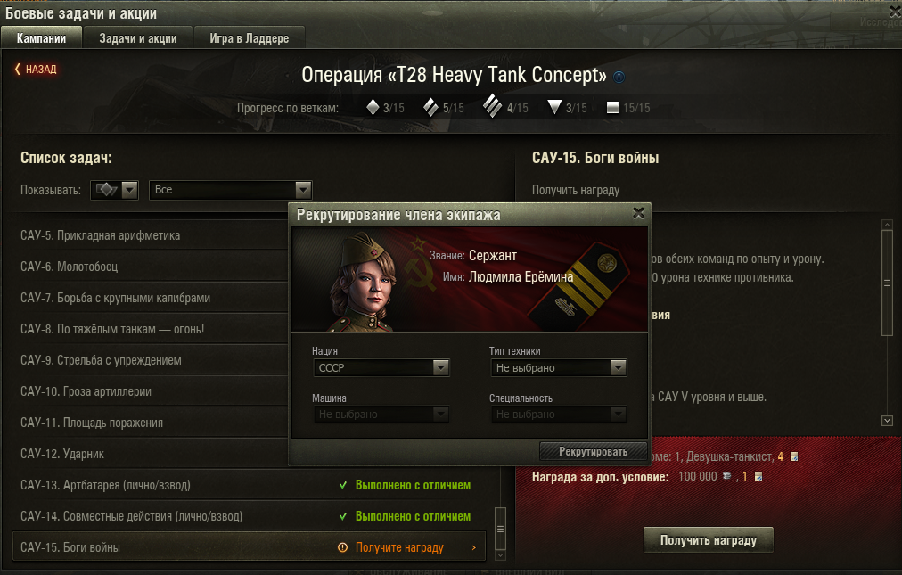
Task: Expand the Все task filter dropdown
Action: [230, 189]
